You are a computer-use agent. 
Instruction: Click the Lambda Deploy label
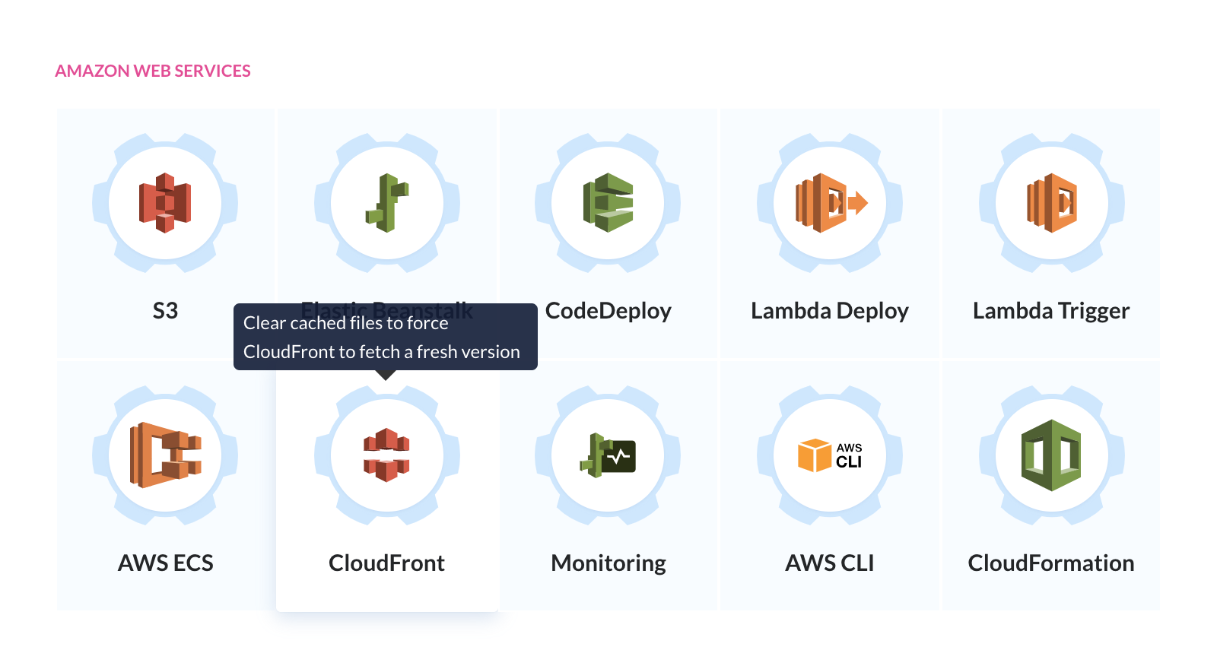pos(830,311)
